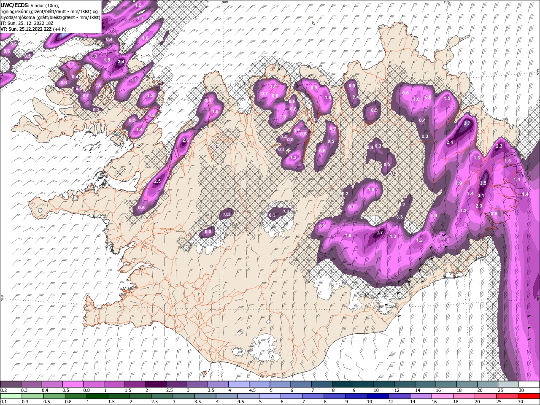Click the 2.6 precipitation value on the map
This screenshot has width=540, height=405.
click(185, 140)
